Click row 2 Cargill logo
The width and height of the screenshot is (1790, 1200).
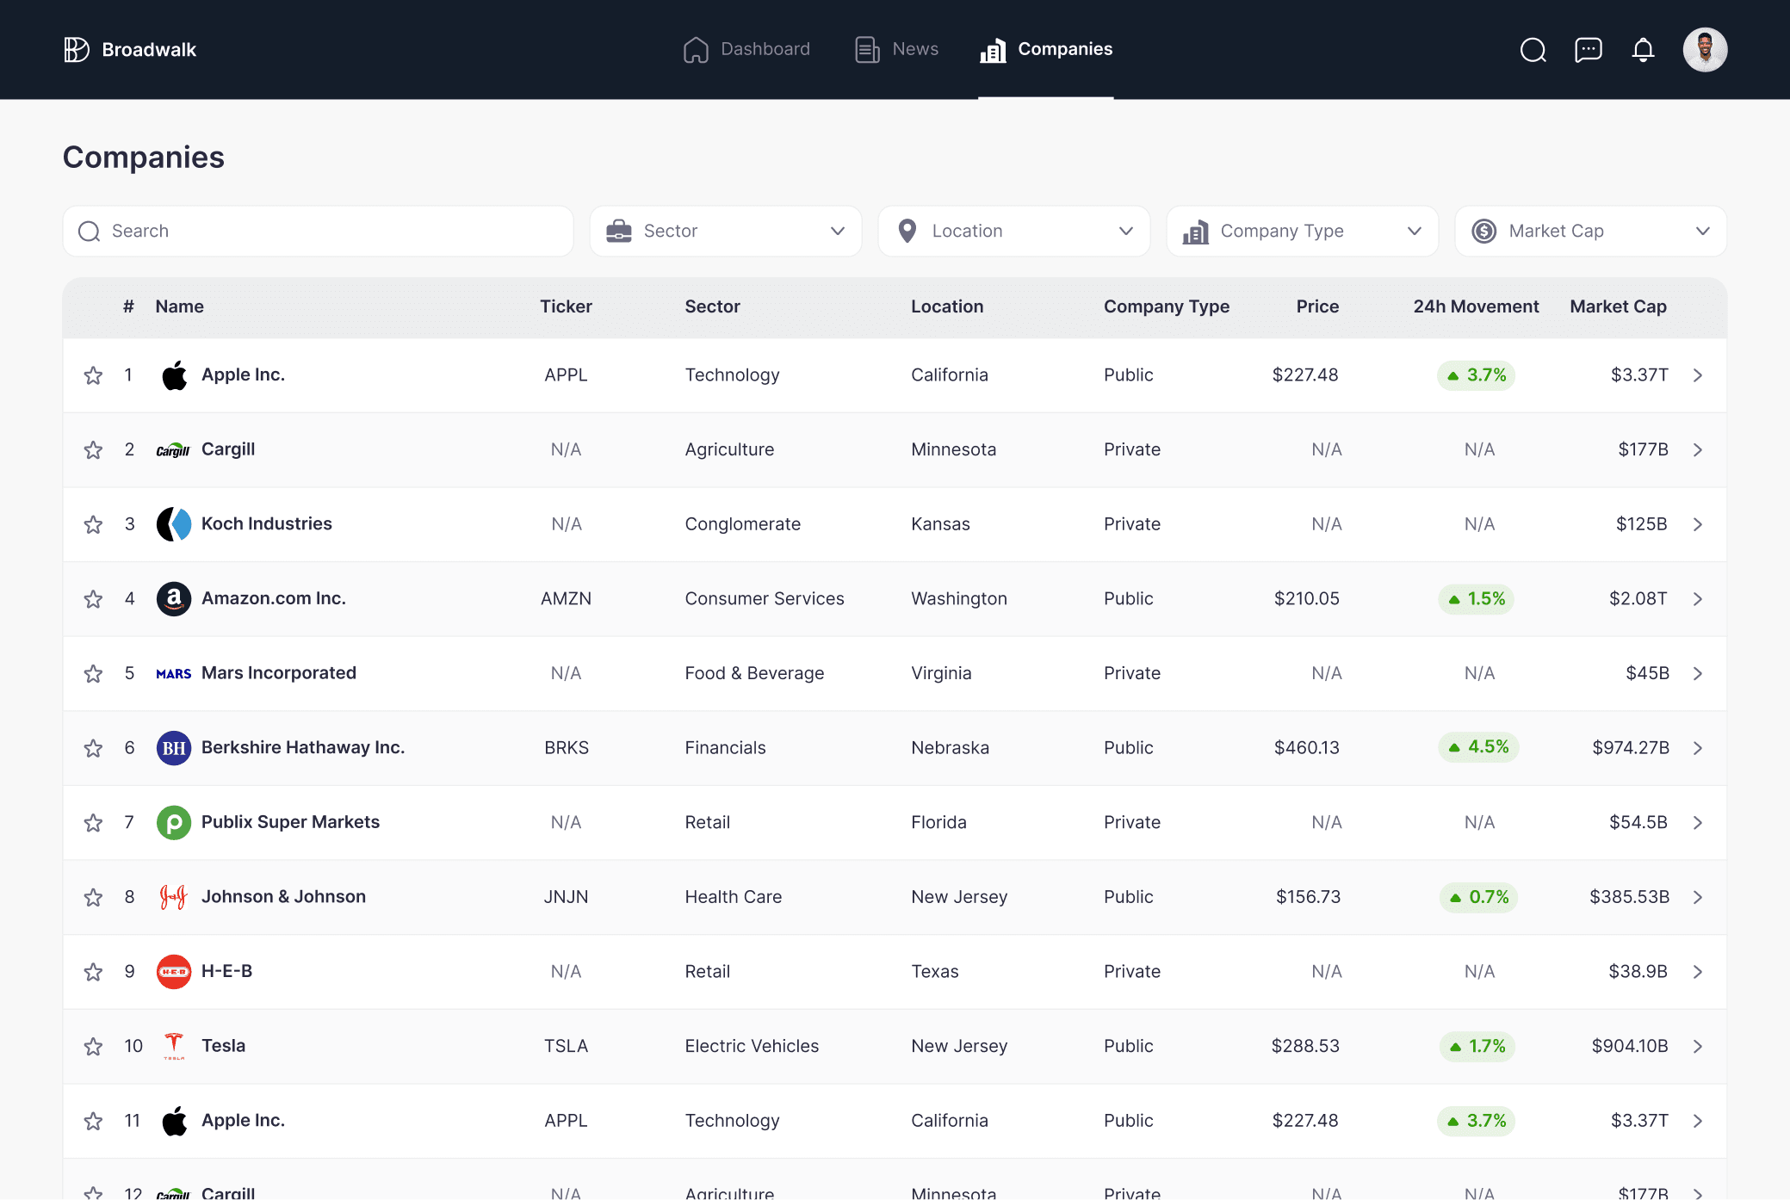pyautogui.click(x=173, y=450)
